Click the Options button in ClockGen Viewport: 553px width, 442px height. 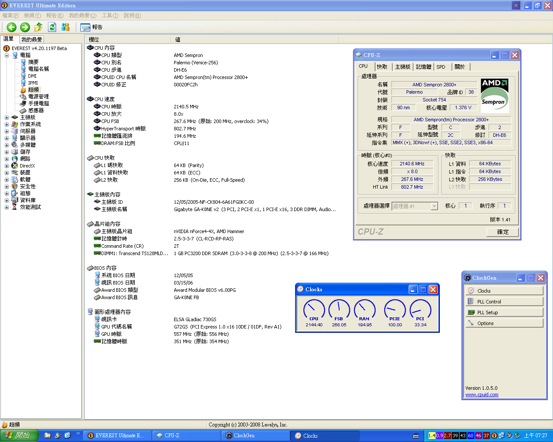click(505, 323)
